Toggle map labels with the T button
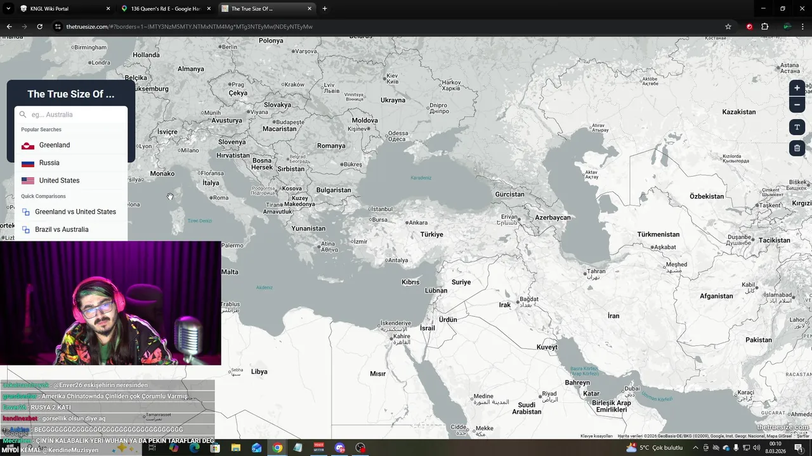Image resolution: width=812 pixels, height=456 pixels. point(797,127)
